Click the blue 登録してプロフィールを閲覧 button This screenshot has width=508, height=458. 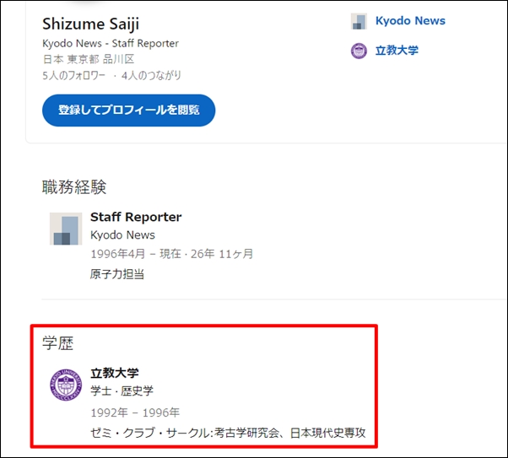point(128,110)
